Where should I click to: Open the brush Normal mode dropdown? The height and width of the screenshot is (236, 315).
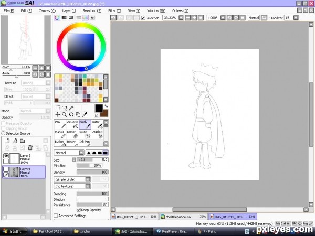[81, 153]
